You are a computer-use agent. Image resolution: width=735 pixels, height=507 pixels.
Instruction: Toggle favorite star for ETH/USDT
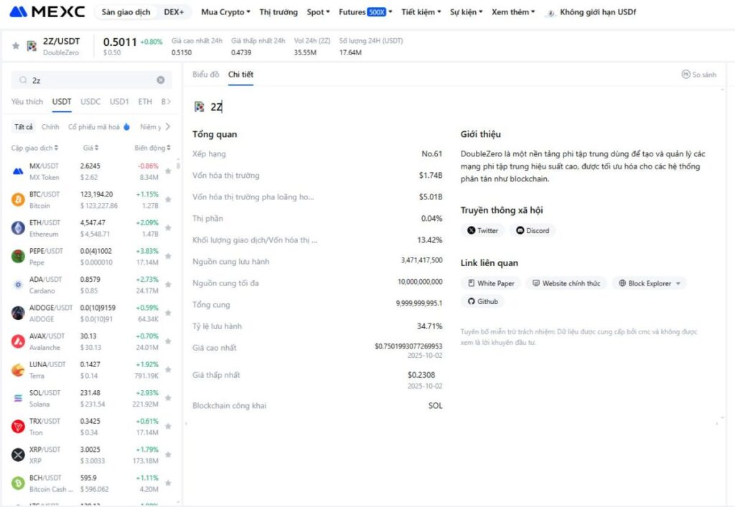(x=168, y=228)
